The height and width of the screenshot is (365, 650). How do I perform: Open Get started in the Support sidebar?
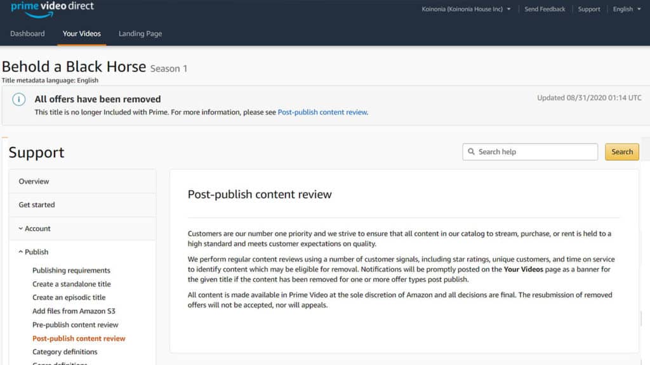tap(83, 205)
